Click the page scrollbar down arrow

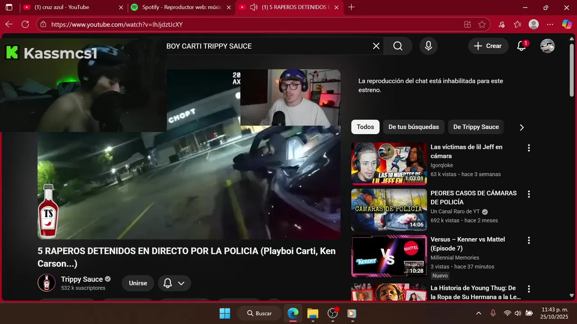[x=572, y=296]
